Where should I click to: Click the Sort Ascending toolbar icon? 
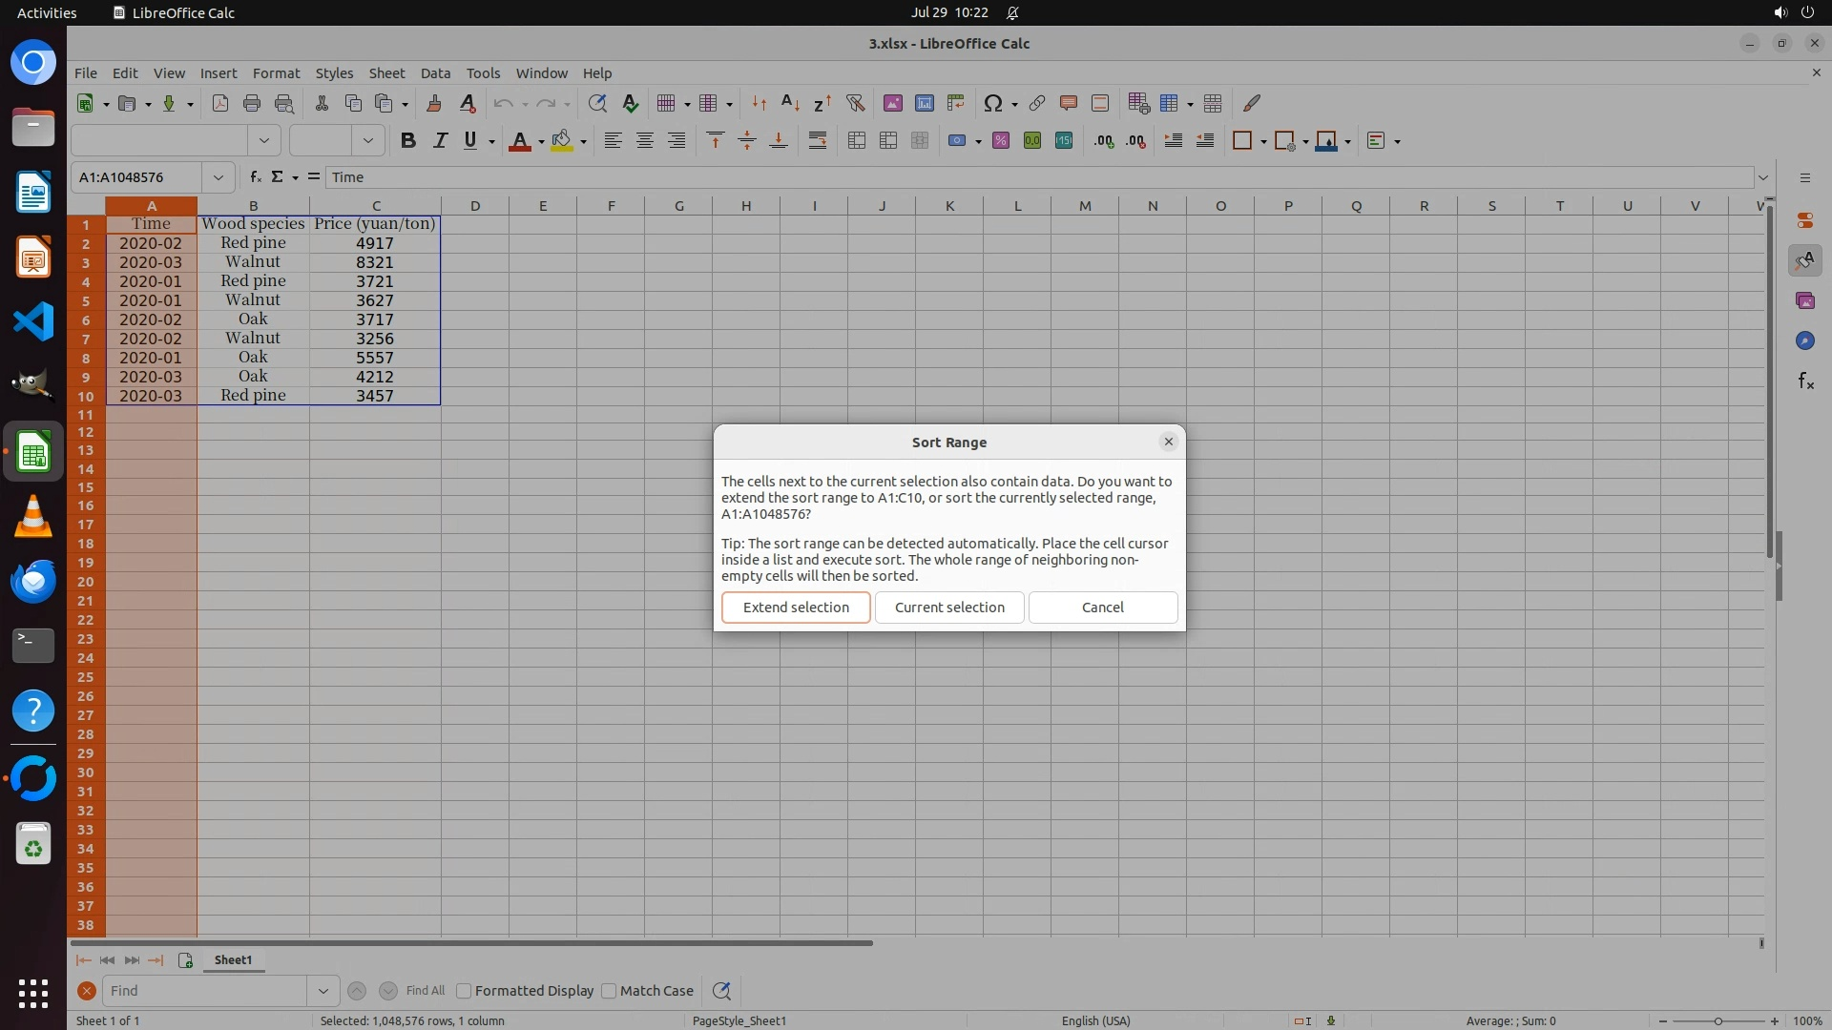point(790,103)
